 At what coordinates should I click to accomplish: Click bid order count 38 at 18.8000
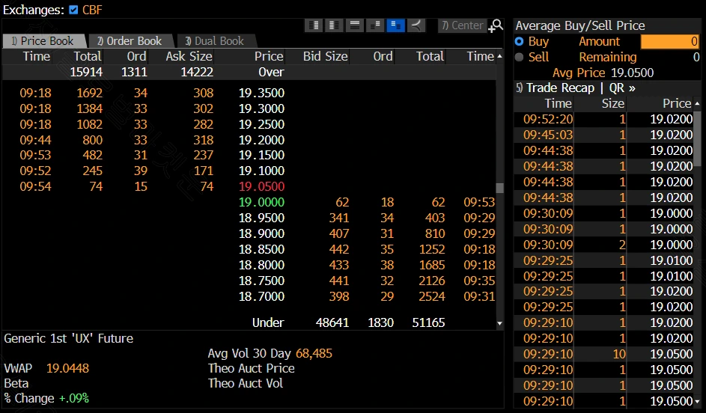tap(387, 265)
